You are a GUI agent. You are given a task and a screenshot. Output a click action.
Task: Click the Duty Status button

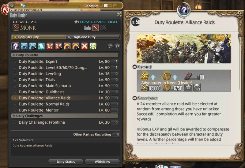pyautogui.click(x=66, y=162)
